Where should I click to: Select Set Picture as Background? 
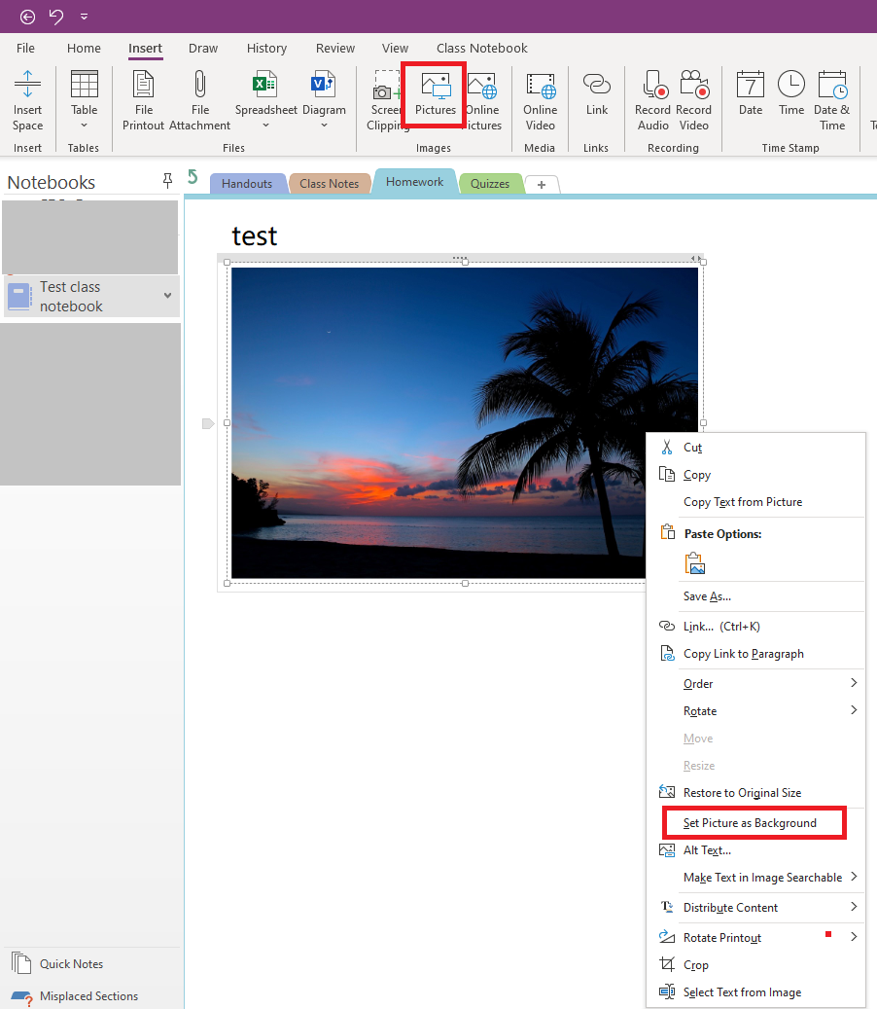pos(756,823)
